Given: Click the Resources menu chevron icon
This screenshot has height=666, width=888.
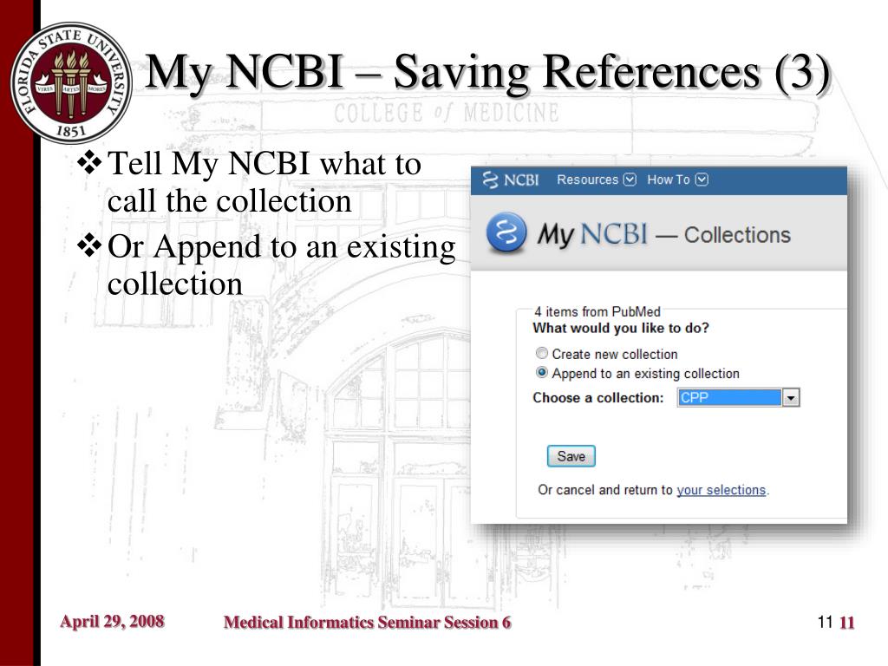Looking at the screenshot, I should pyautogui.click(x=630, y=180).
